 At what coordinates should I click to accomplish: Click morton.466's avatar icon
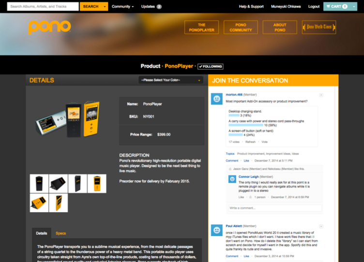pyautogui.click(x=216, y=99)
